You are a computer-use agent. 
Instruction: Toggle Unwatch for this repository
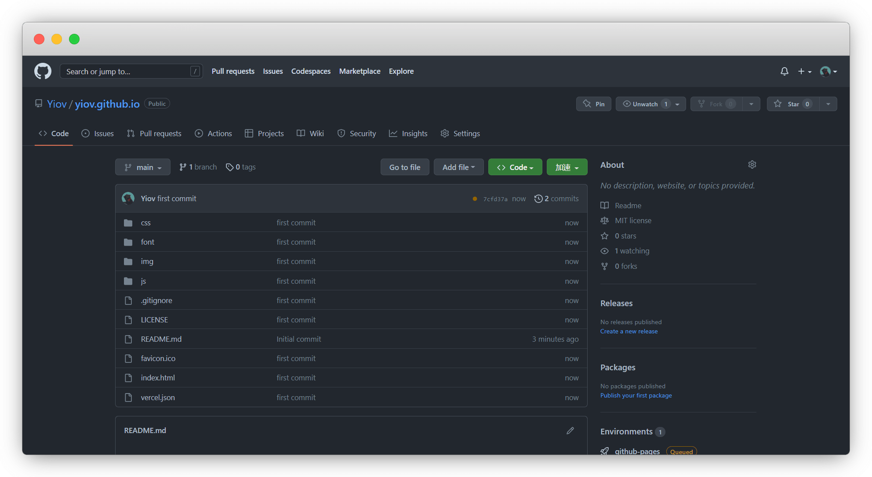pyautogui.click(x=645, y=104)
